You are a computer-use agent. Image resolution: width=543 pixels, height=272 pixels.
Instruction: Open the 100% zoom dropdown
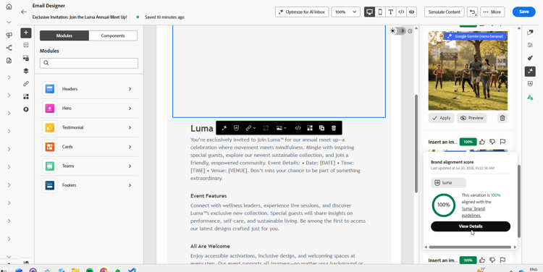[x=345, y=12]
